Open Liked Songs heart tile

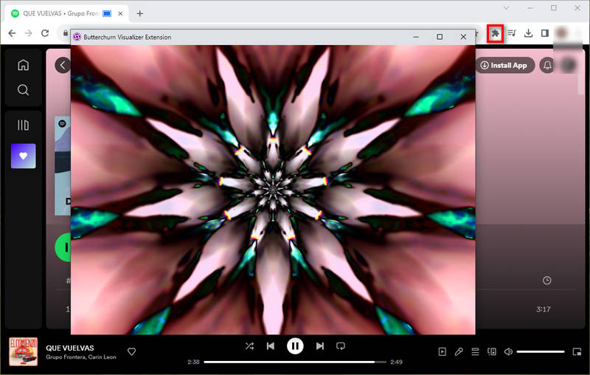click(24, 156)
